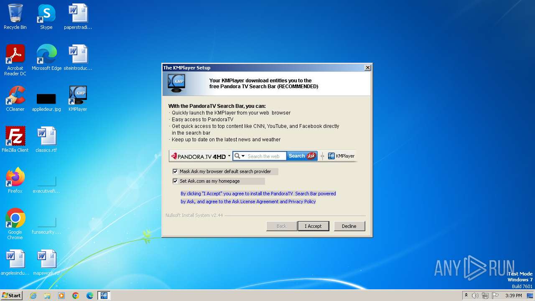
Task: Click the volume speaker tray icon
Action: tap(475, 296)
